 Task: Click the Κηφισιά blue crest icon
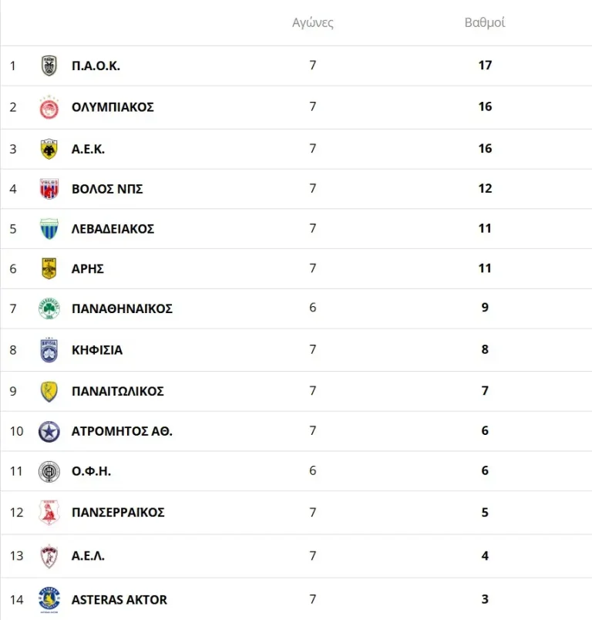point(49,350)
